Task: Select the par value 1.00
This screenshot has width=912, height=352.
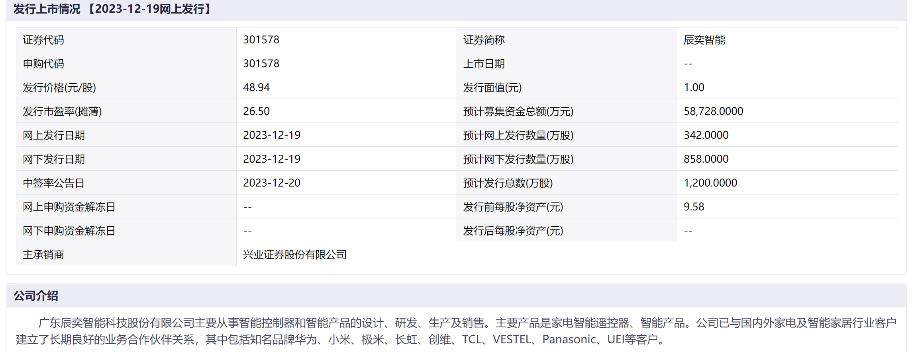Action: [x=694, y=88]
